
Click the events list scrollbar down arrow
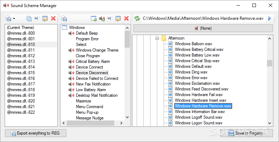(127, 117)
